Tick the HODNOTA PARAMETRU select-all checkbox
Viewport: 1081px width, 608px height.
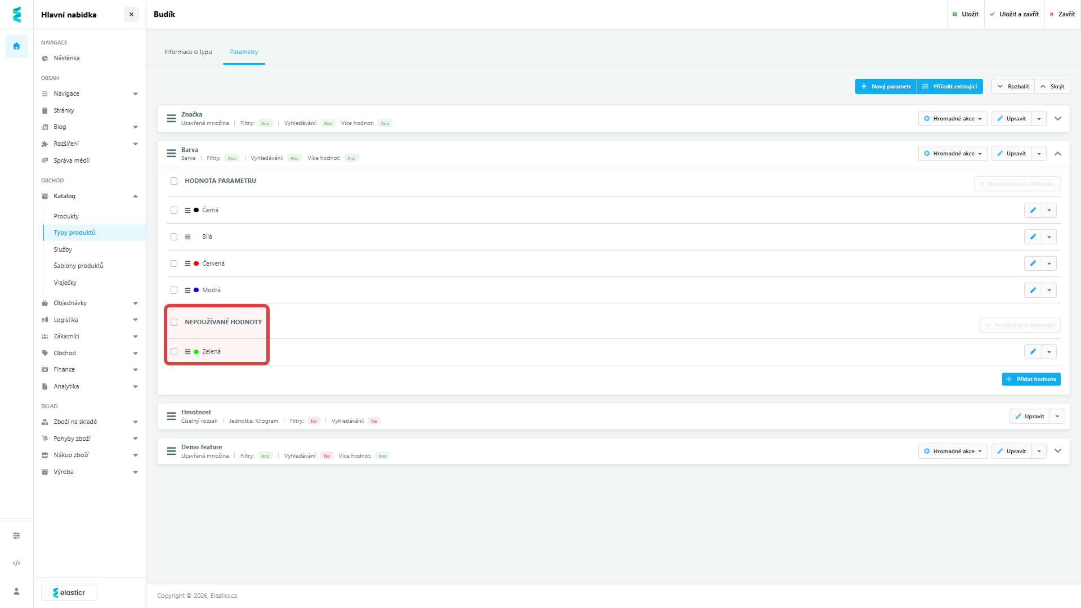click(174, 181)
